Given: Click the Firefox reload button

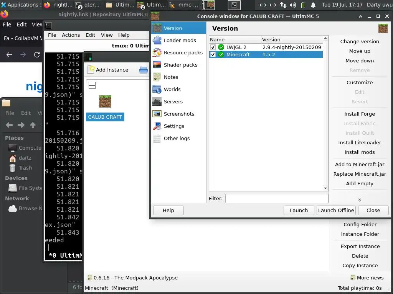Looking at the screenshot, I should point(37,54).
